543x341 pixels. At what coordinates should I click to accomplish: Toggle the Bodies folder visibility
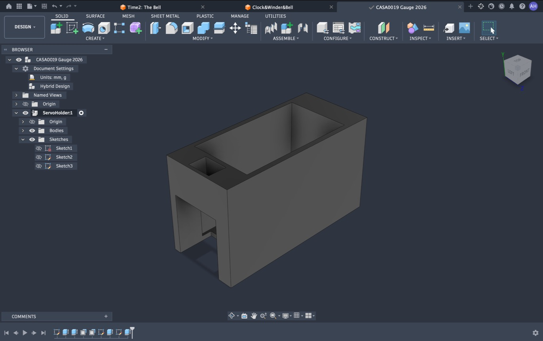click(32, 131)
